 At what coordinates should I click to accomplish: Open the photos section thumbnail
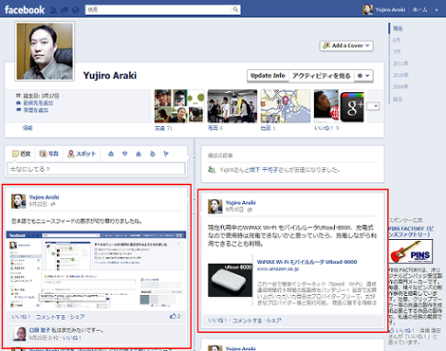(x=232, y=106)
